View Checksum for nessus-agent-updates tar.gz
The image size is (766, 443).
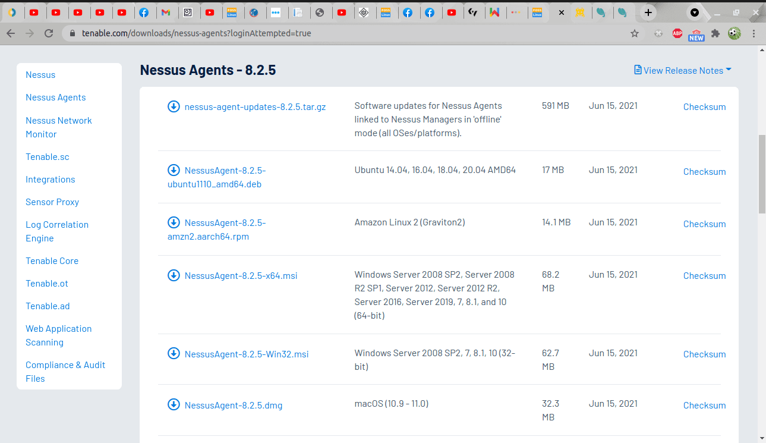click(x=704, y=107)
